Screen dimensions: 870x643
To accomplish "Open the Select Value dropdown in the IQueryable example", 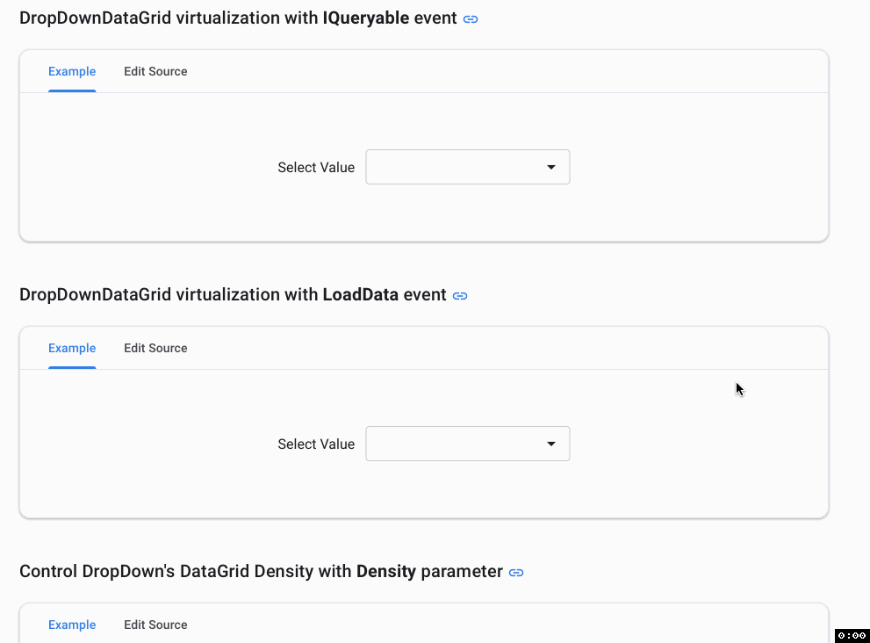I will coord(468,167).
